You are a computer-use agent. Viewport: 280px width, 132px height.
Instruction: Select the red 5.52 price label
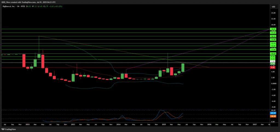273,67
